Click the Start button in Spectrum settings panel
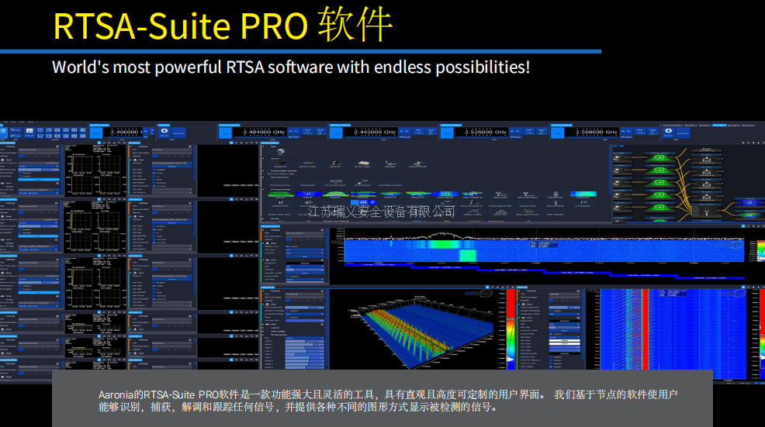 305,257
